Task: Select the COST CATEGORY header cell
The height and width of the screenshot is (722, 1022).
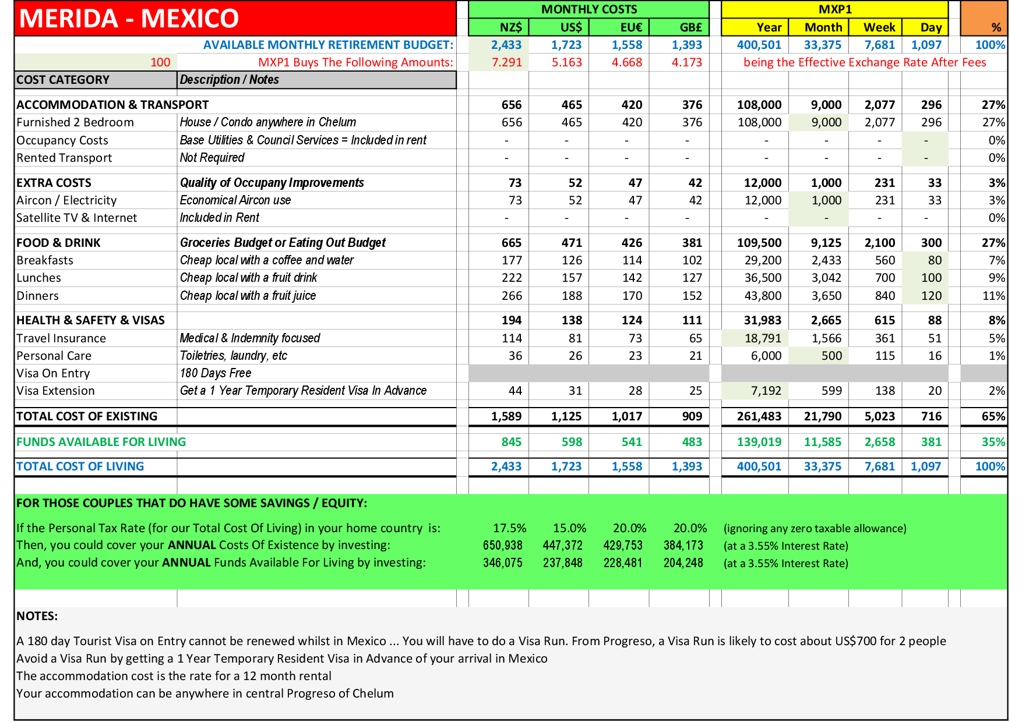Action: tap(96, 80)
